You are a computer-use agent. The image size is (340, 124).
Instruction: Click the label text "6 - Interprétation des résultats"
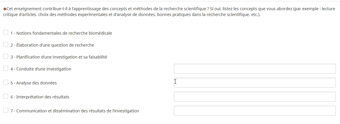(40, 97)
